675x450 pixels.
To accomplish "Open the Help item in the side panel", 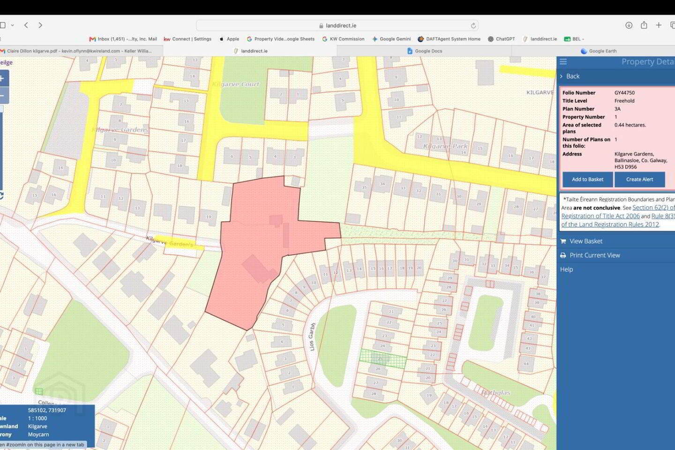I will pyautogui.click(x=566, y=269).
